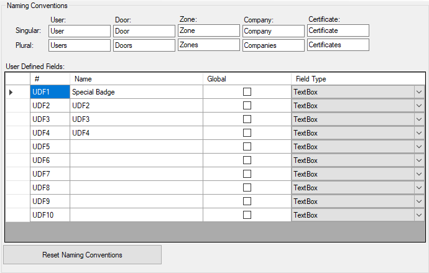Tick the Global checkbox for UDF4
The image size is (429, 273).
pyautogui.click(x=247, y=132)
